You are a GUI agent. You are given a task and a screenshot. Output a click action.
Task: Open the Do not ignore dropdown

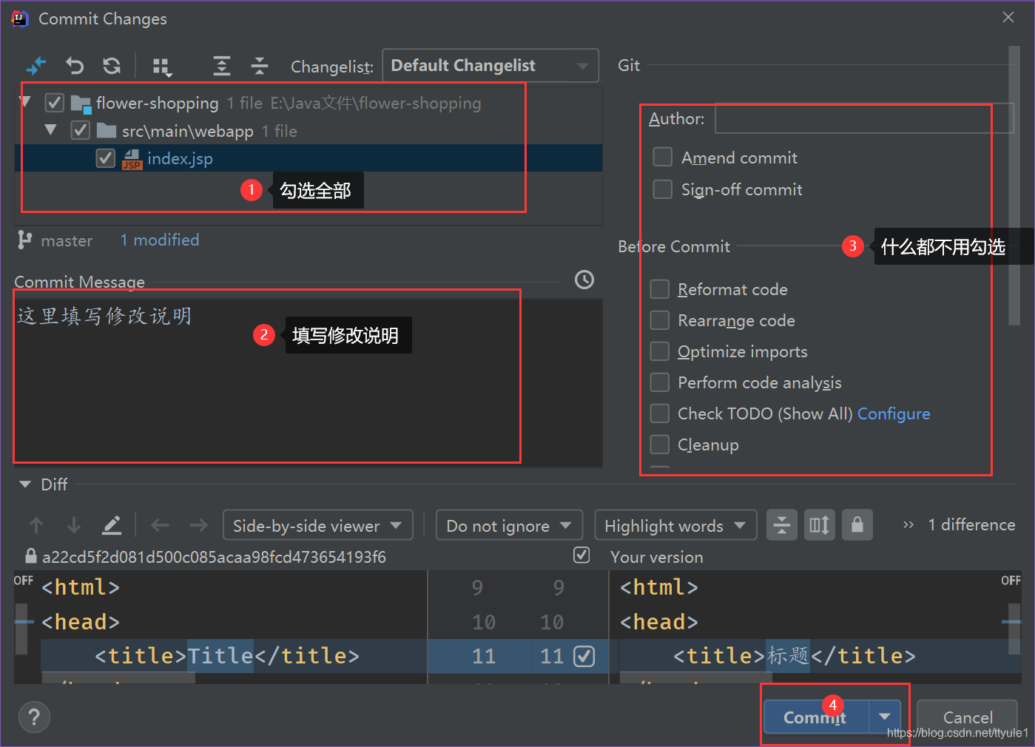coord(509,526)
